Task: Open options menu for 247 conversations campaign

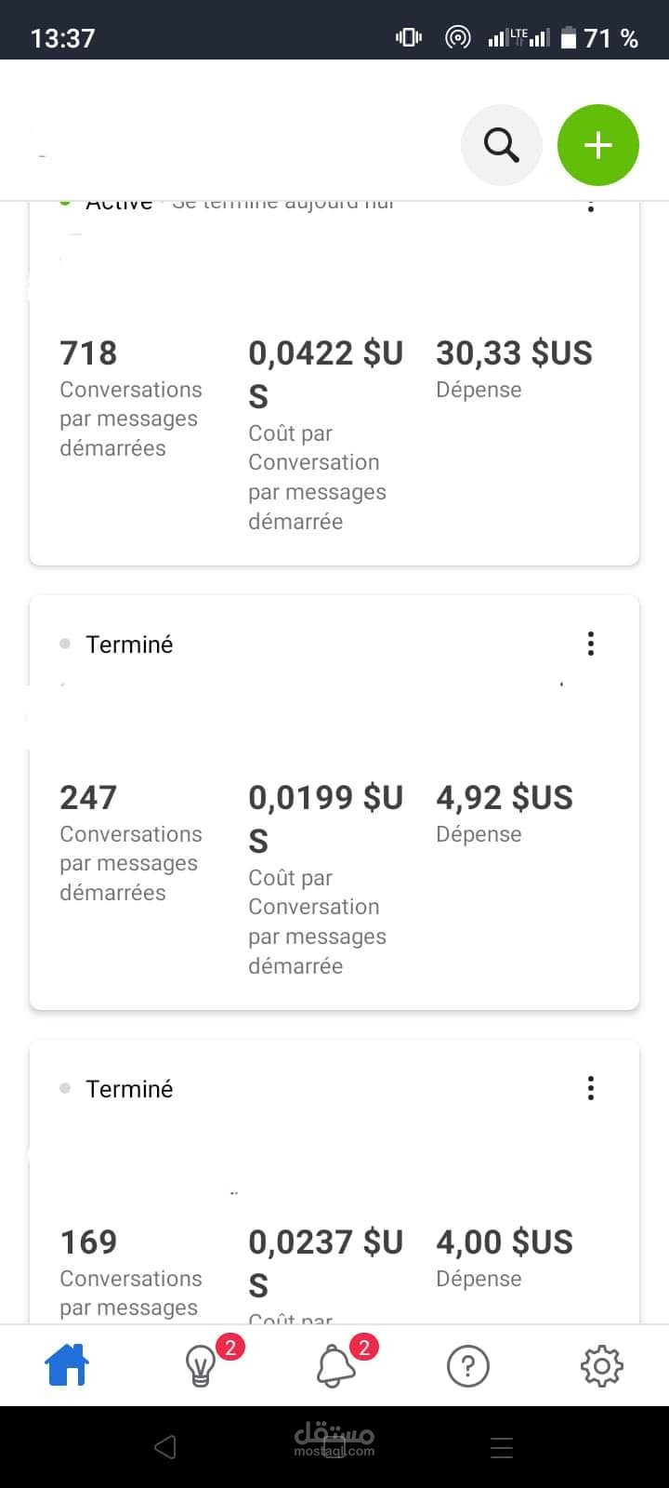Action: point(591,644)
